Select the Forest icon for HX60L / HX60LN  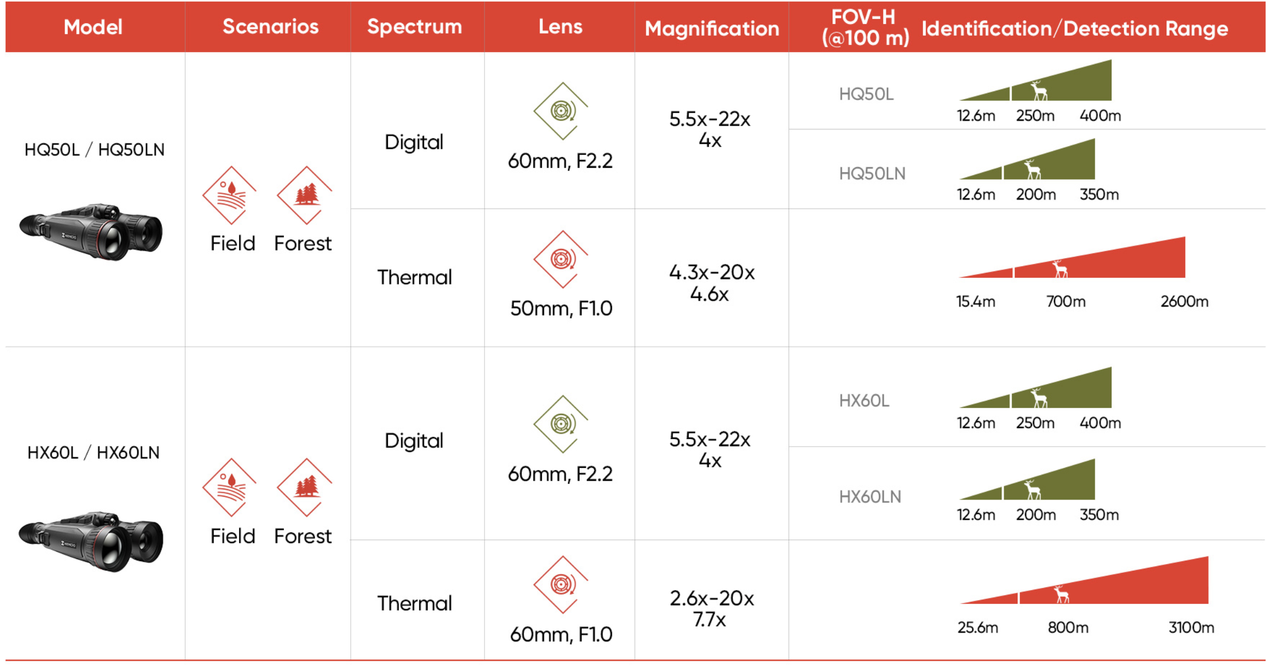(305, 487)
